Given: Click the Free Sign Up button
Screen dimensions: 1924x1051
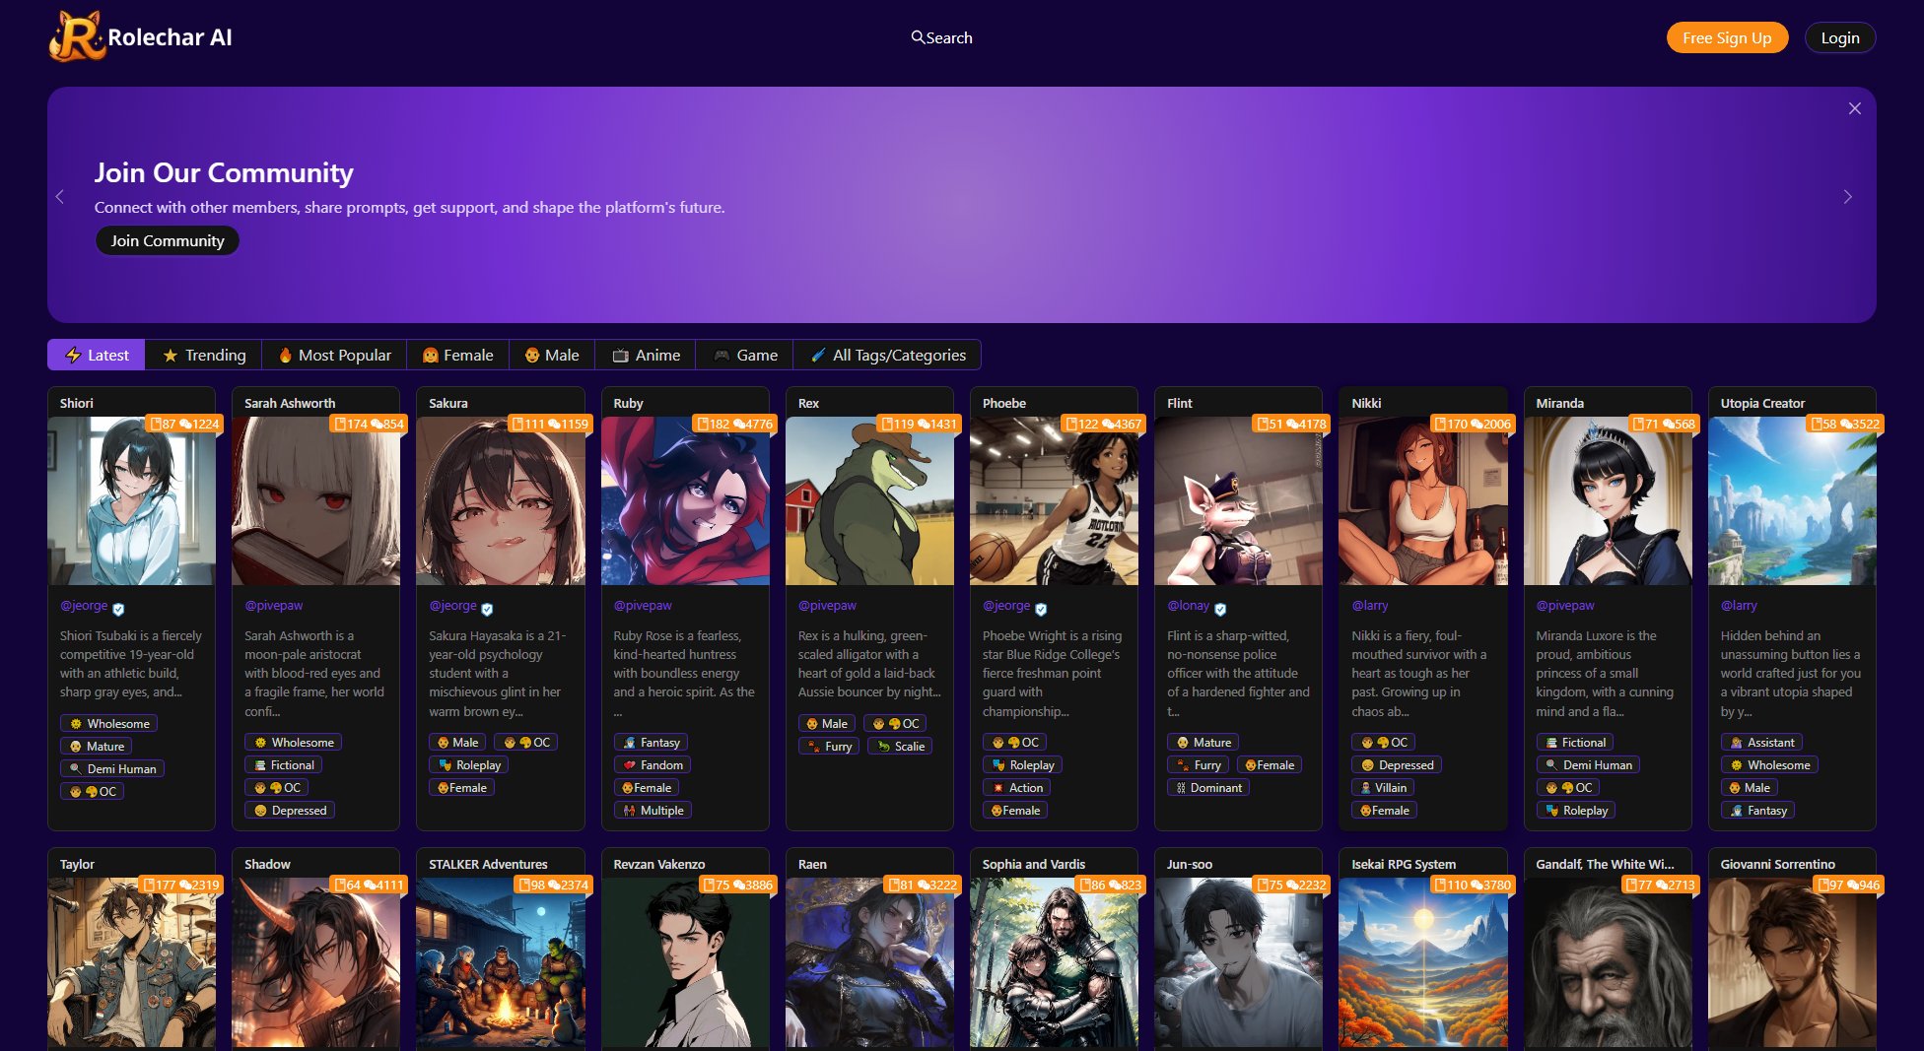Looking at the screenshot, I should pyautogui.click(x=1726, y=37).
